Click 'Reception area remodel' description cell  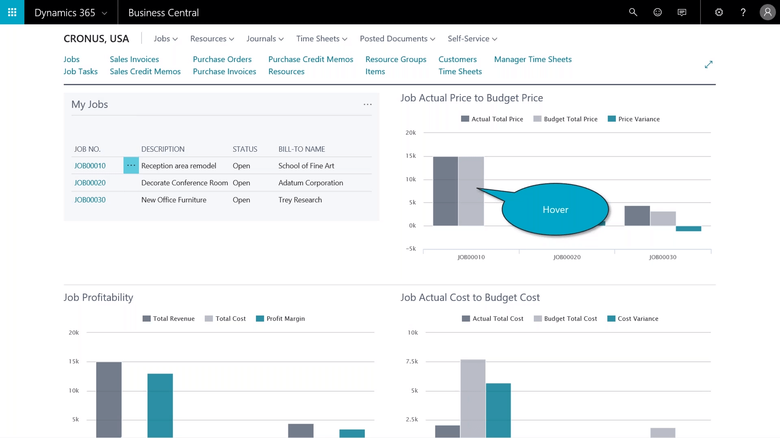tap(179, 165)
